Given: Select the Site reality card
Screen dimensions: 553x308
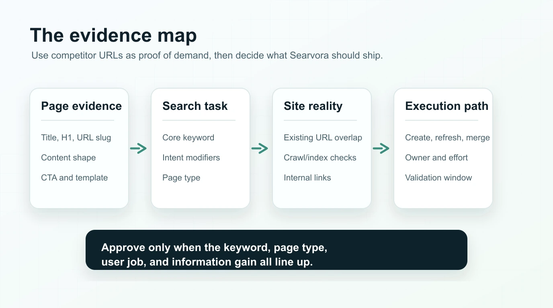Looking at the screenshot, I should (x=322, y=148).
